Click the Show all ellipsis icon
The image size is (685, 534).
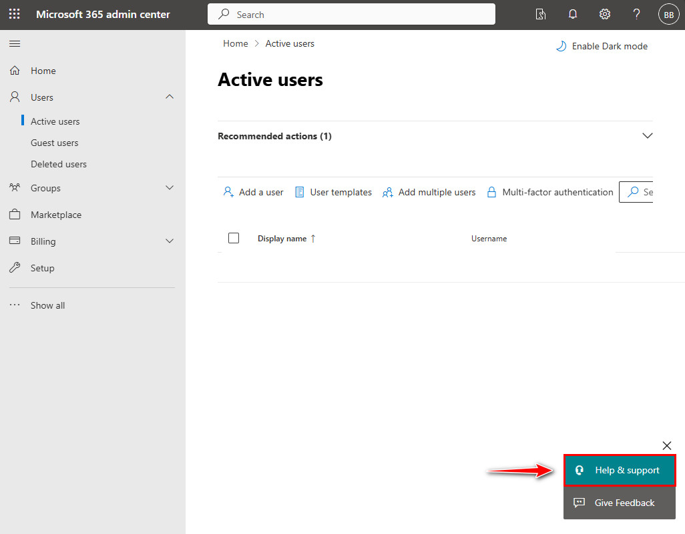(15, 305)
